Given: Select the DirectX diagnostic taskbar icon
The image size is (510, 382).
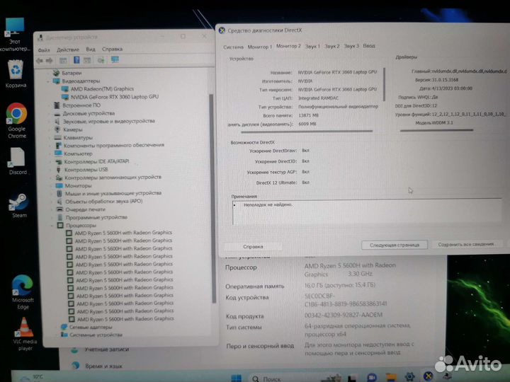Looking at the screenshot, I should tap(429, 376).
